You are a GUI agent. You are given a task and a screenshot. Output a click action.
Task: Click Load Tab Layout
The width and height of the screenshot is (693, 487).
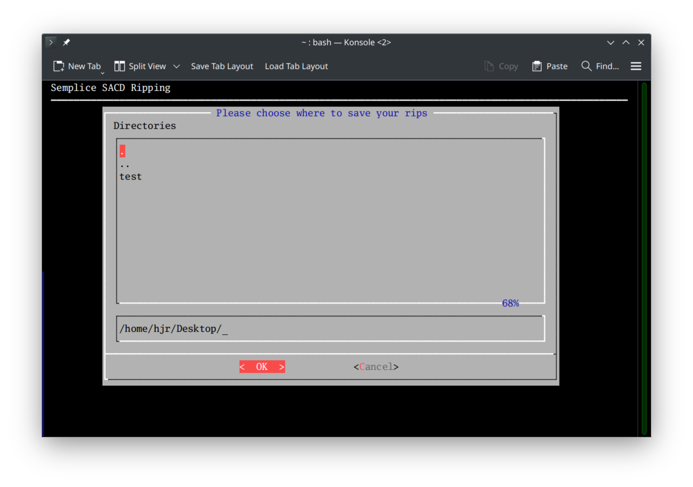tap(296, 66)
